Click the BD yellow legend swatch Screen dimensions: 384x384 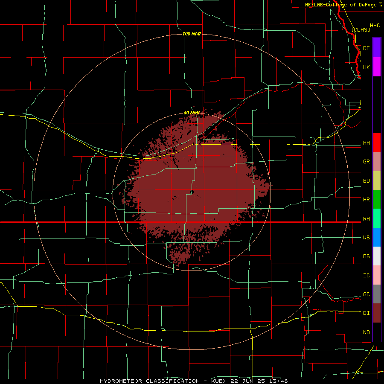[377, 181]
